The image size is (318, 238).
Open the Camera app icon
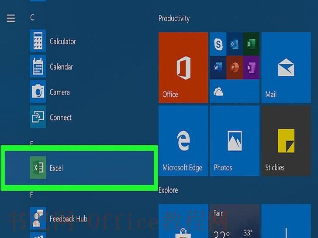[38, 92]
